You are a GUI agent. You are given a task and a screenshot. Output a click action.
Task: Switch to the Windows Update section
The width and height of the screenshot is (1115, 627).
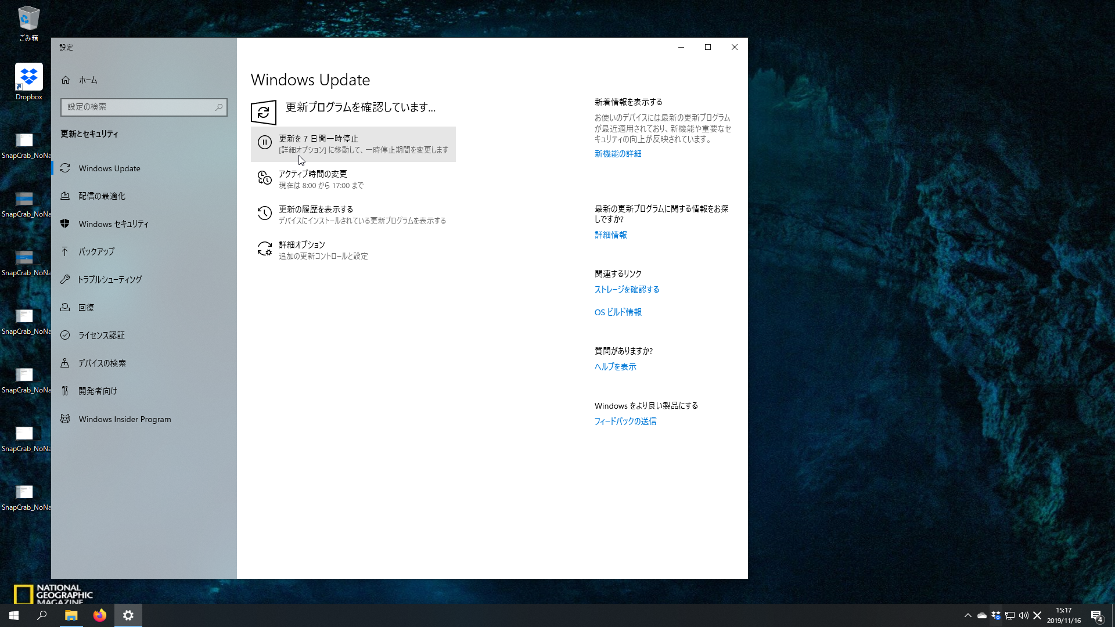pyautogui.click(x=109, y=168)
